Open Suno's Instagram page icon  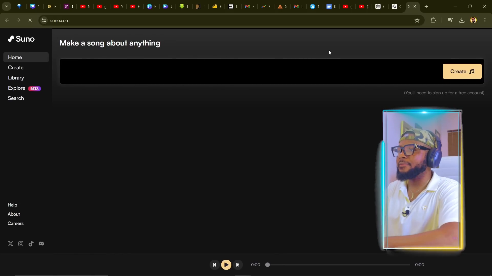coord(21,244)
